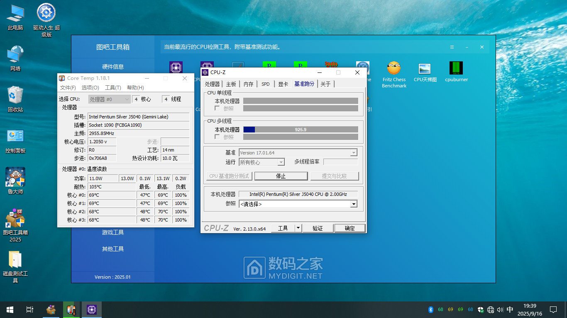Open Task View on the taskbar
Screen dimensions: 567x318
click(x=30, y=310)
